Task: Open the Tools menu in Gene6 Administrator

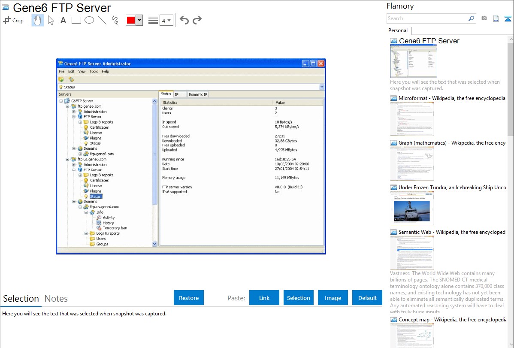Action: point(94,72)
